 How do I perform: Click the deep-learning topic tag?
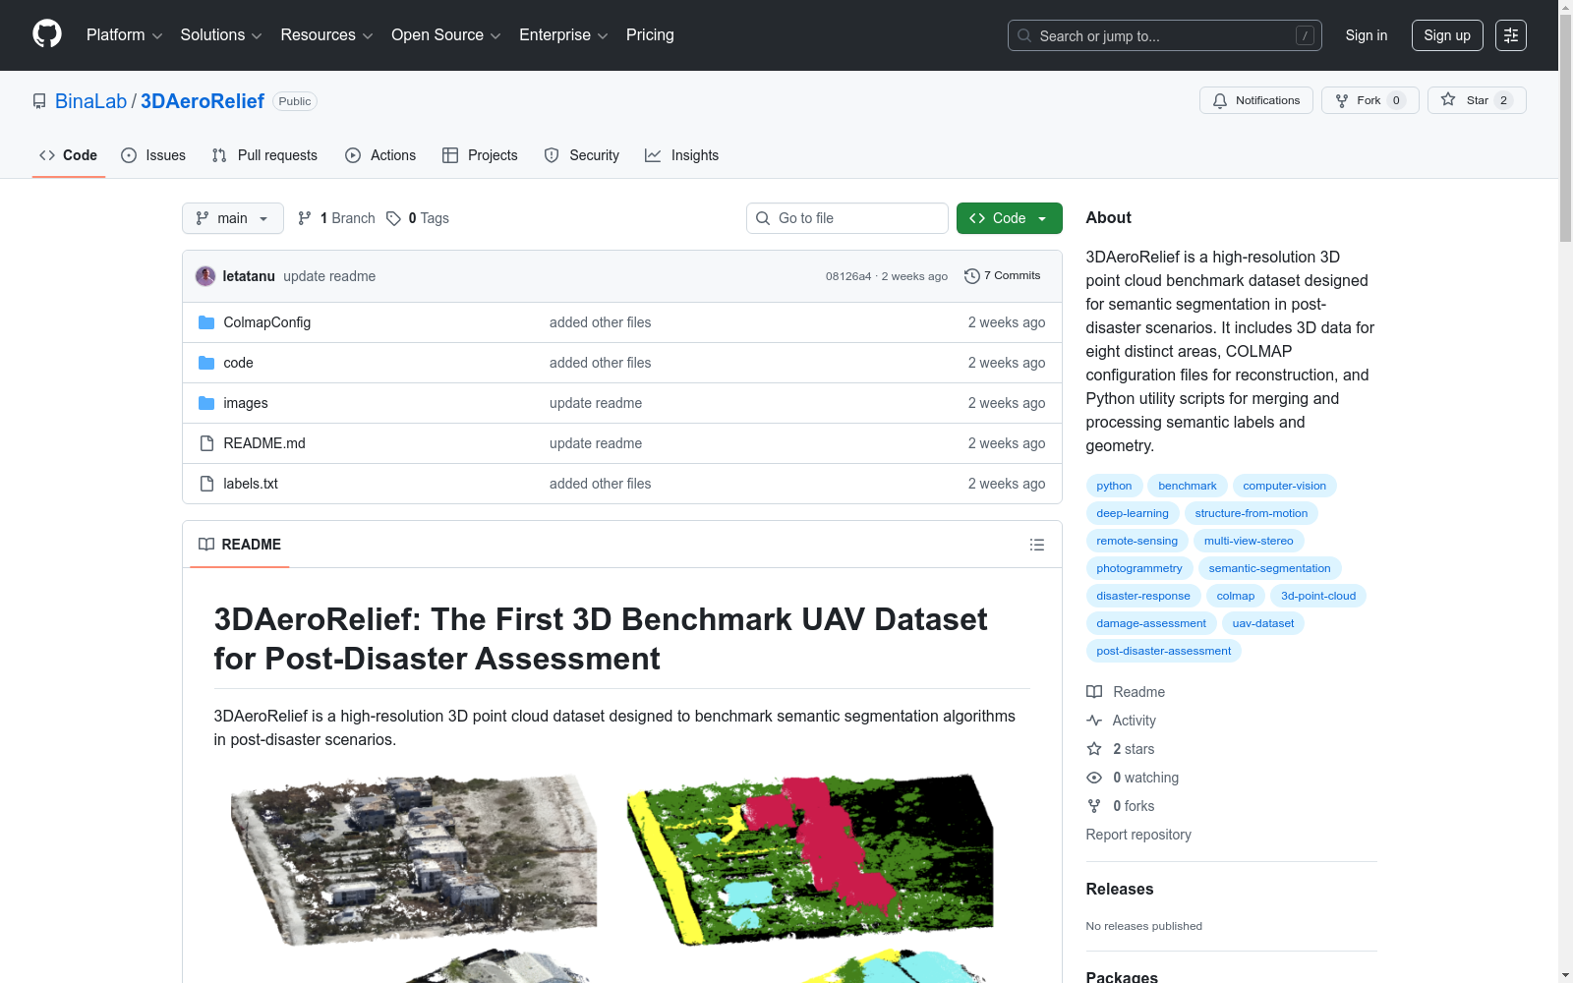pyautogui.click(x=1133, y=513)
